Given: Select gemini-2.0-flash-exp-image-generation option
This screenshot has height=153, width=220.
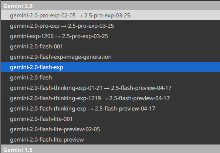Looking at the screenshot, I should 110,57.
